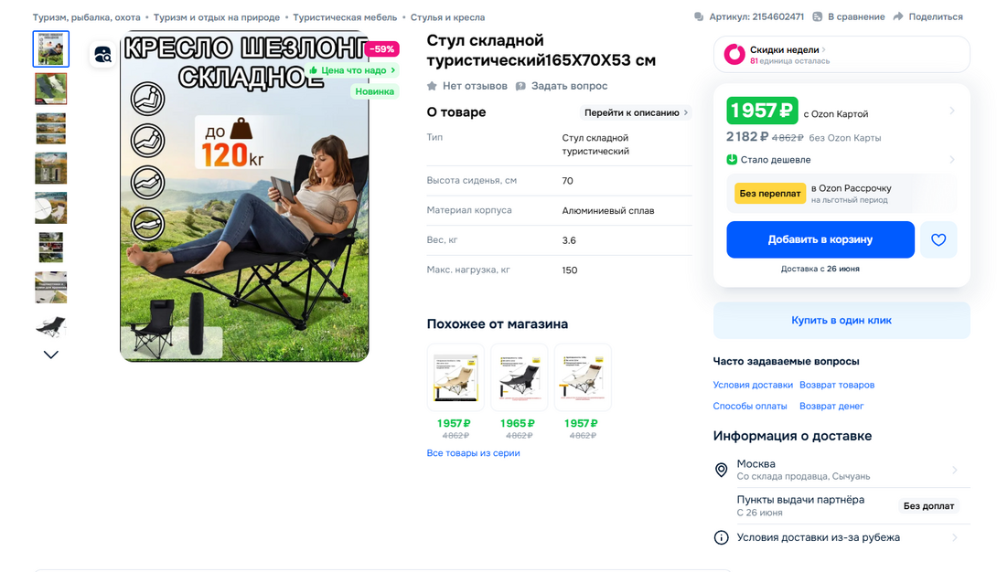Viewport: 997px width, 572px height.
Task: Click the В сравнение compare icon
Action: coord(818,17)
